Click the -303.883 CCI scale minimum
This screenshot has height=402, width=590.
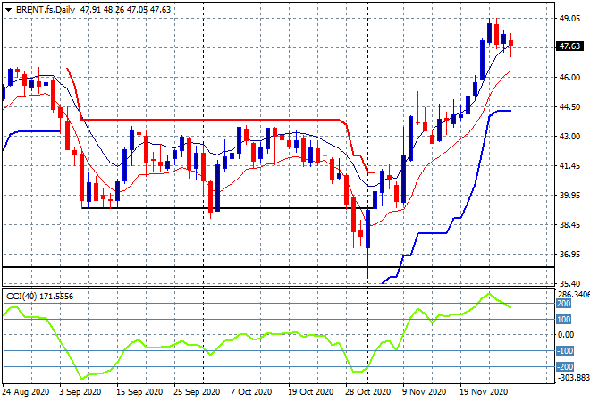point(573,378)
